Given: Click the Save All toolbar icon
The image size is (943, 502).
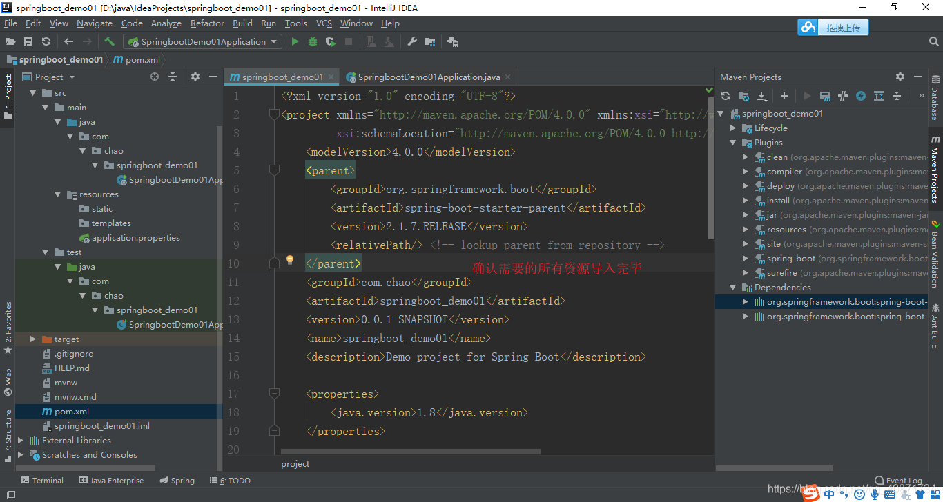Looking at the screenshot, I should point(28,41).
